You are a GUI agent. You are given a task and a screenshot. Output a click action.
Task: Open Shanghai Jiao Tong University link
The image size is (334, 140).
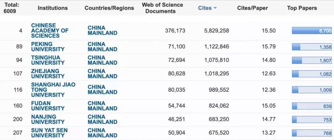(x=53, y=89)
